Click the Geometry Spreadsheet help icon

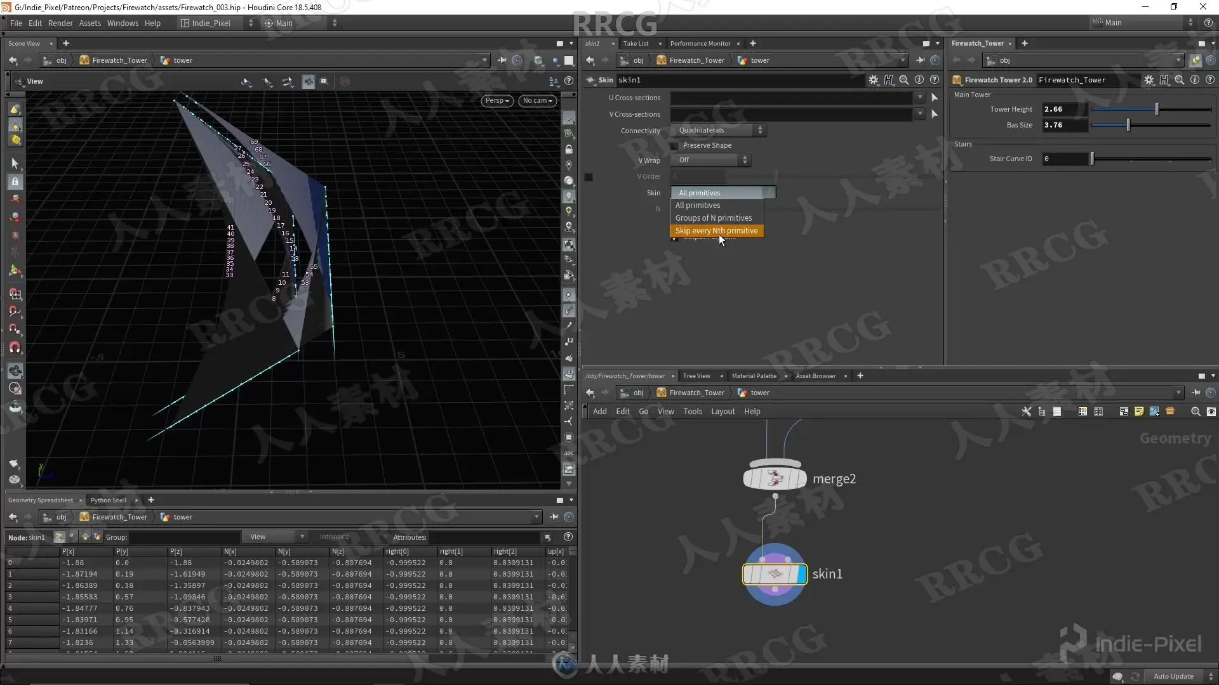tap(568, 537)
